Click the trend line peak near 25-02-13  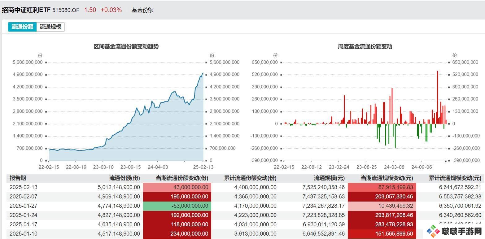(203, 73)
